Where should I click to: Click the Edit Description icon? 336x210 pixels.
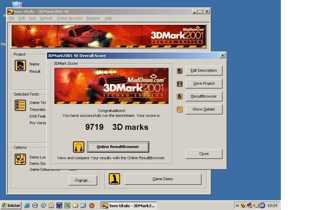pos(179,71)
